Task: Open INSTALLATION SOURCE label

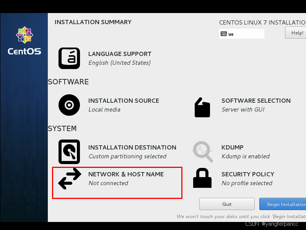Action: (124, 101)
